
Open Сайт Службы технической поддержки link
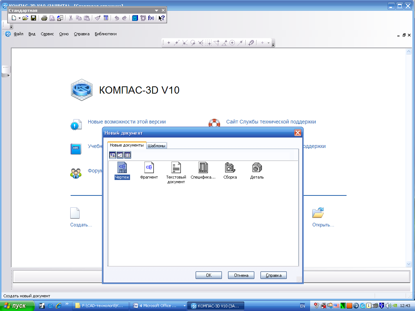pos(271,122)
